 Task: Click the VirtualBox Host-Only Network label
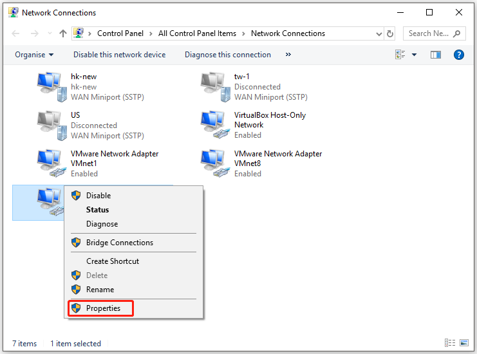point(270,120)
